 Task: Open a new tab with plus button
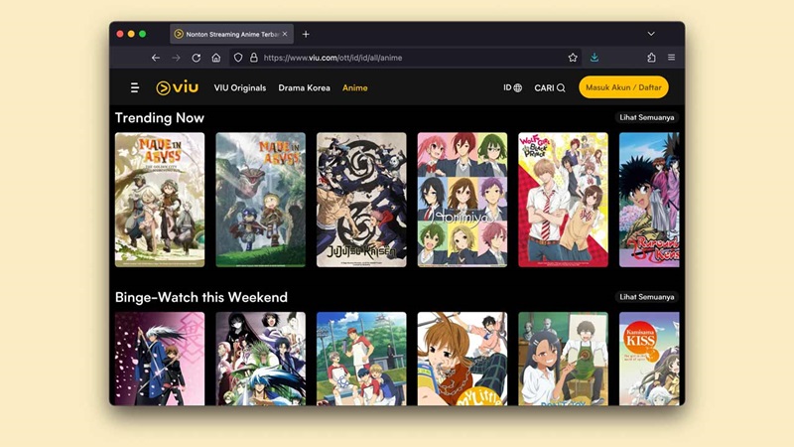[306, 34]
